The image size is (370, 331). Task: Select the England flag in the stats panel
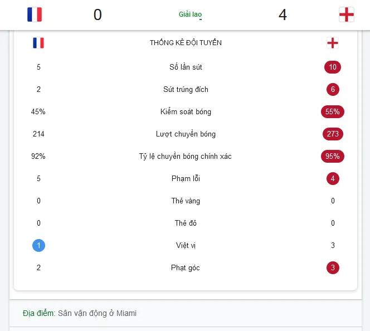pyautogui.click(x=333, y=43)
